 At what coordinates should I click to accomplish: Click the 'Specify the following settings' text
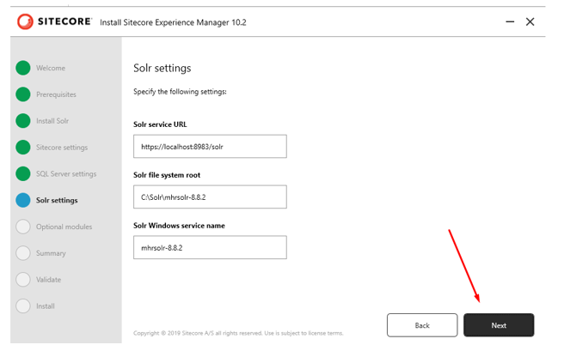180,92
